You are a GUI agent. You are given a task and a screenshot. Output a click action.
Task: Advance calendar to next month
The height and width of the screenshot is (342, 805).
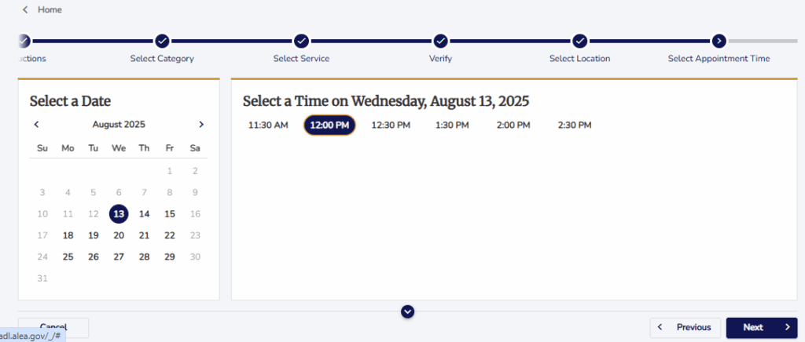[x=201, y=125]
